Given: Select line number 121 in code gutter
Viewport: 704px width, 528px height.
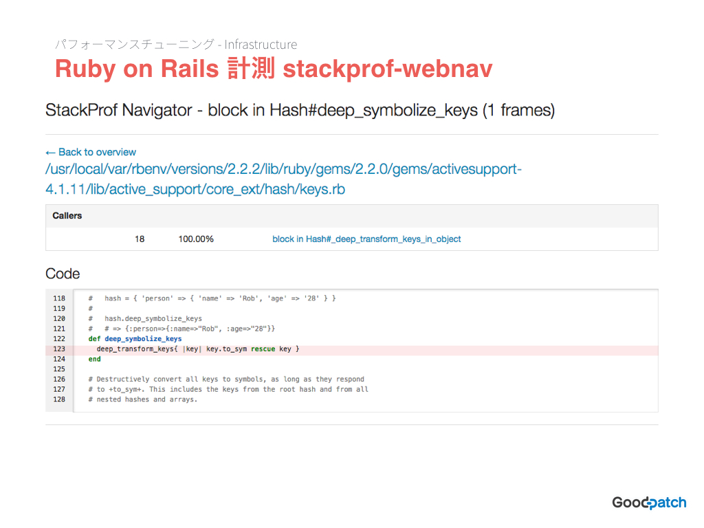Looking at the screenshot, I should pos(59,329).
